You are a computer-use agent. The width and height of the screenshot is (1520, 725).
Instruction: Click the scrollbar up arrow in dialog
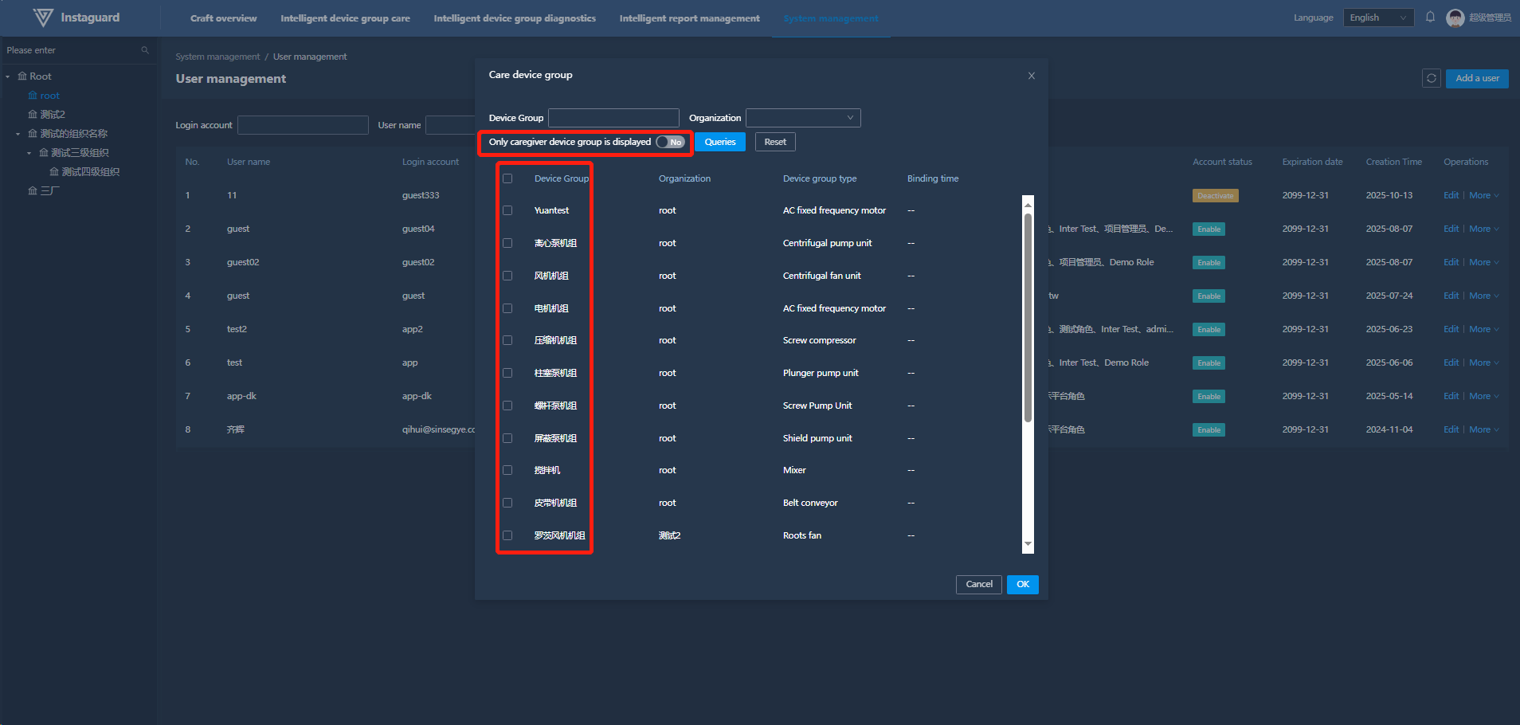point(1028,204)
